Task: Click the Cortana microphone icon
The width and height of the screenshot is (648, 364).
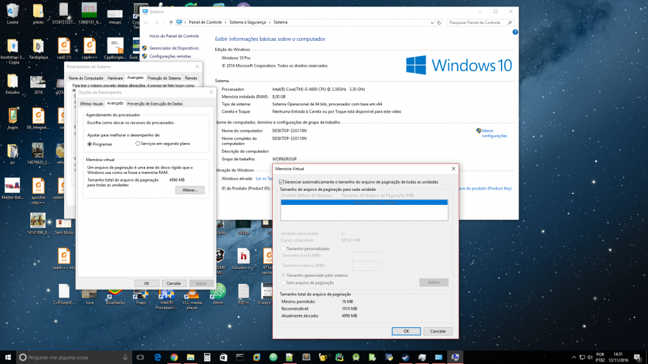Action: tap(125, 357)
